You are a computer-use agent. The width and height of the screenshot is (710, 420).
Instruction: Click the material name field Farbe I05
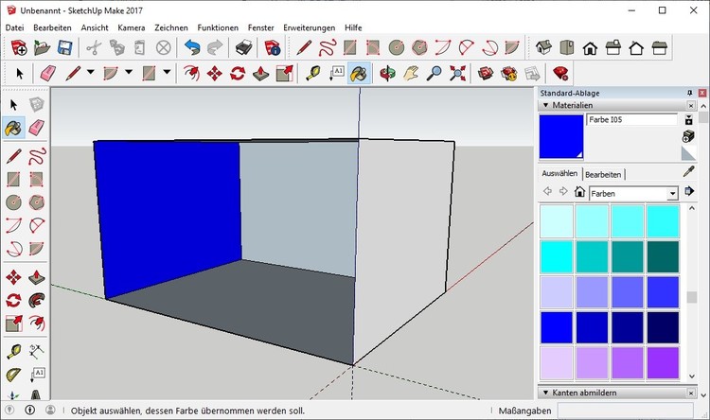632,120
